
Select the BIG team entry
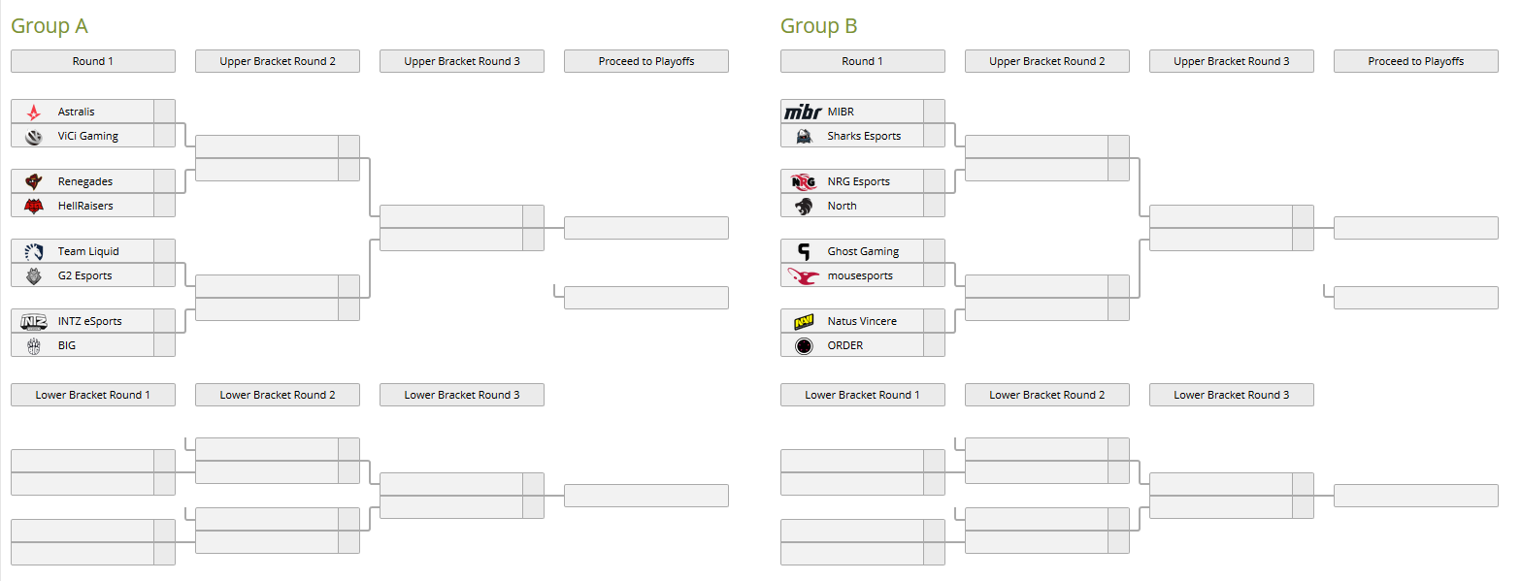click(x=93, y=345)
